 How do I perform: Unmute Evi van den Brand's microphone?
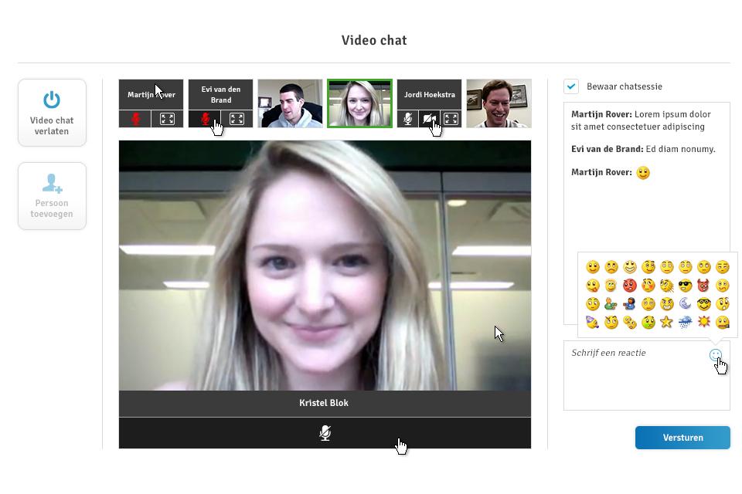[206, 119]
